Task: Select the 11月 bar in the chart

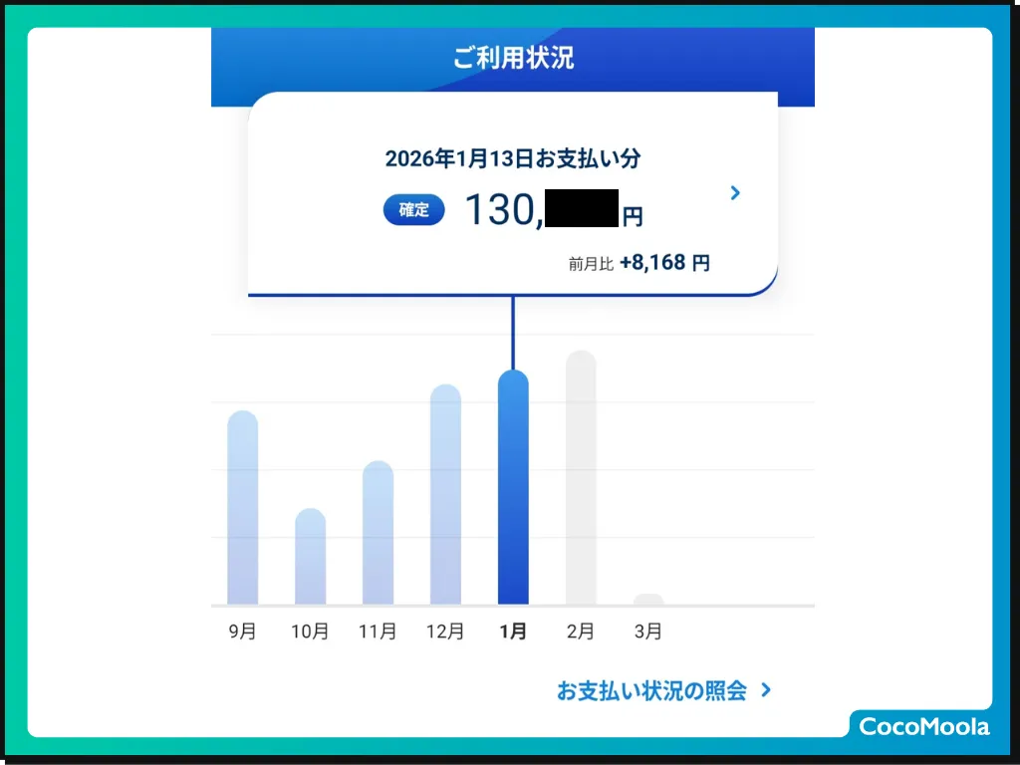Action: (x=378, y=533)
